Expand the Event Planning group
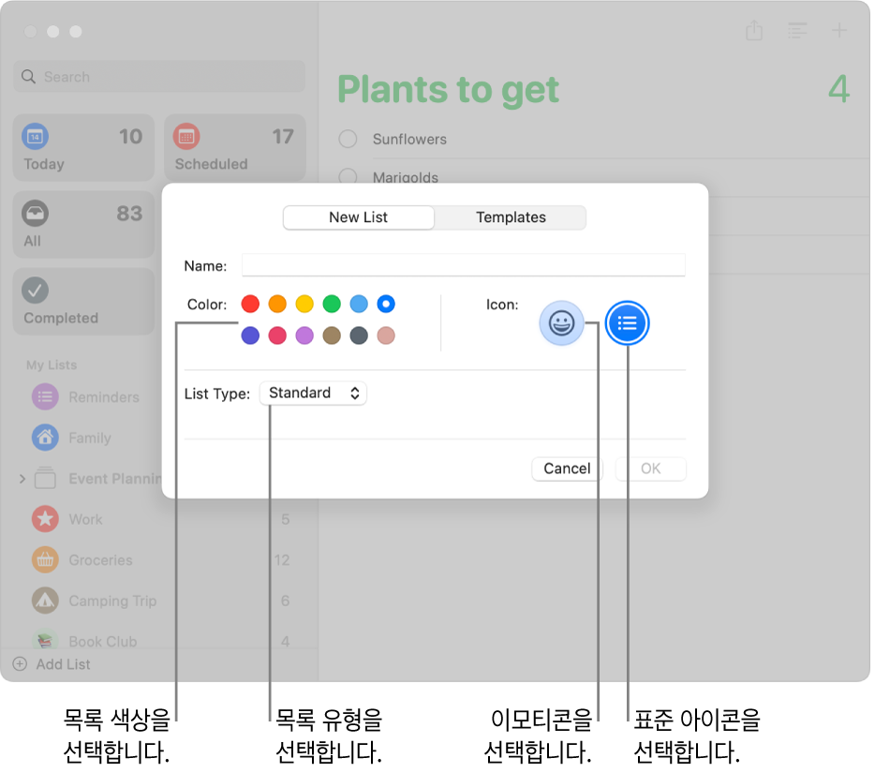The height and width of the screenshot is (773, 875). pyautogui.click(x=22, y=478)
